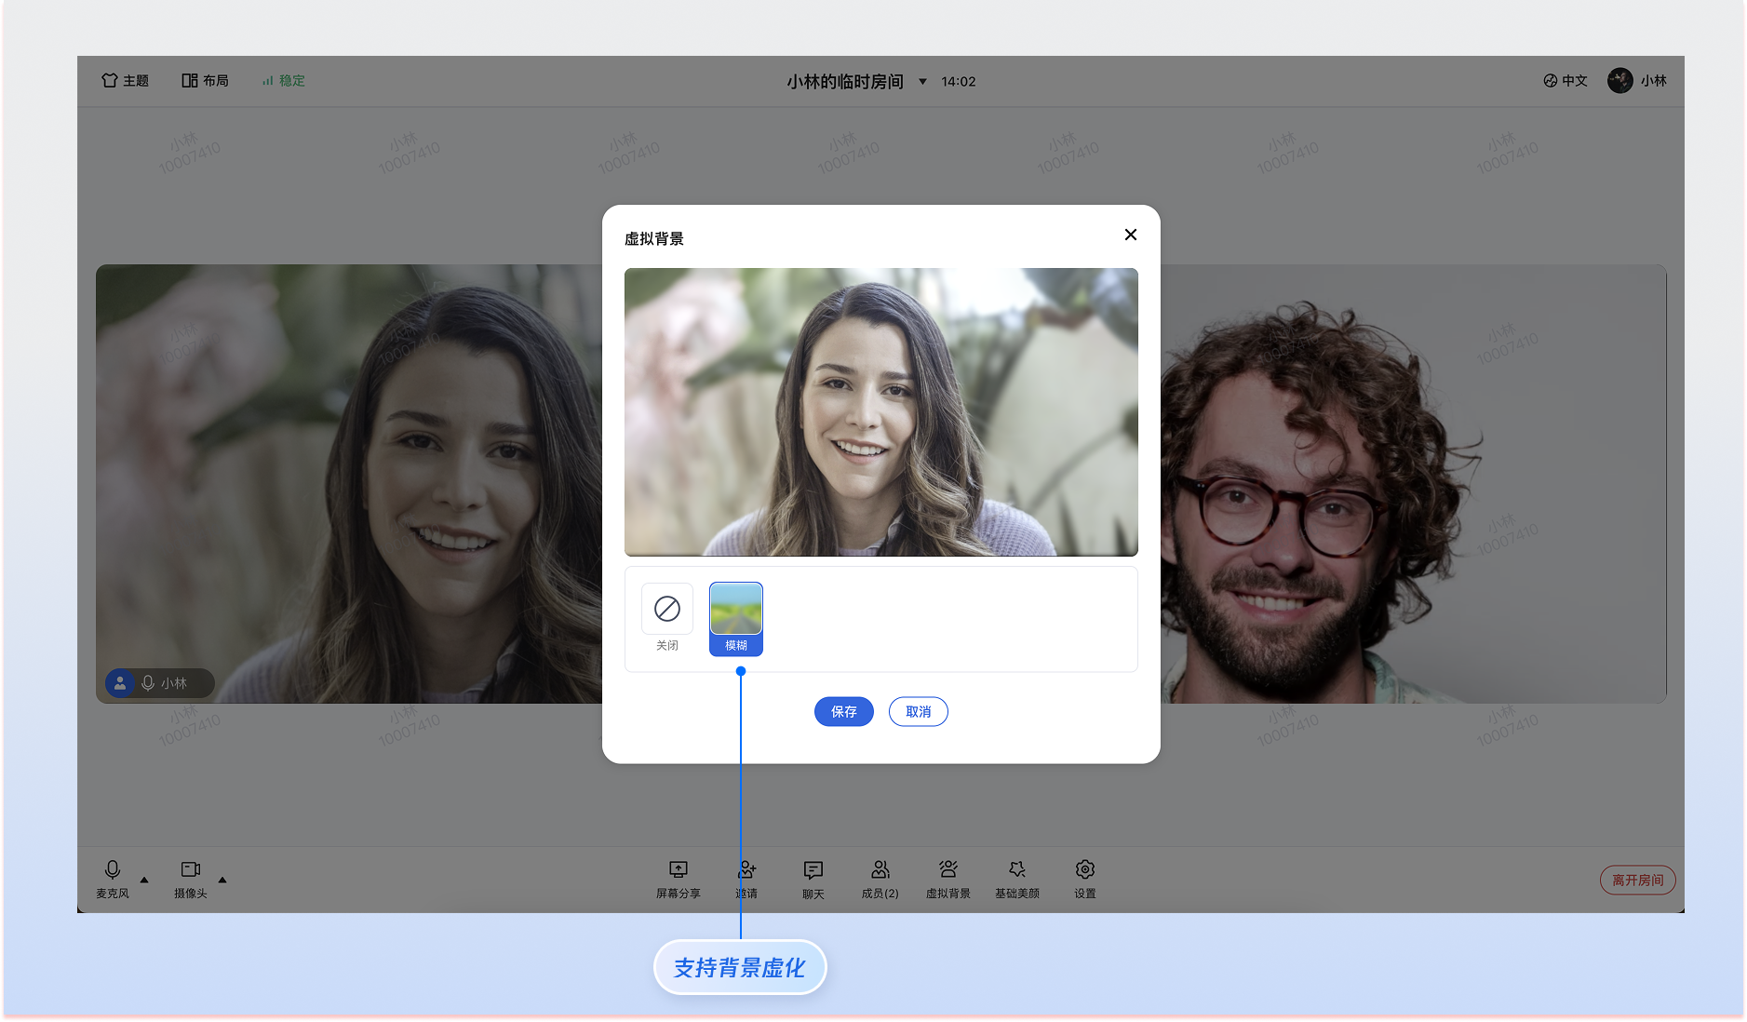
Task: Show the members list 成员(2)
Action: 880,878
